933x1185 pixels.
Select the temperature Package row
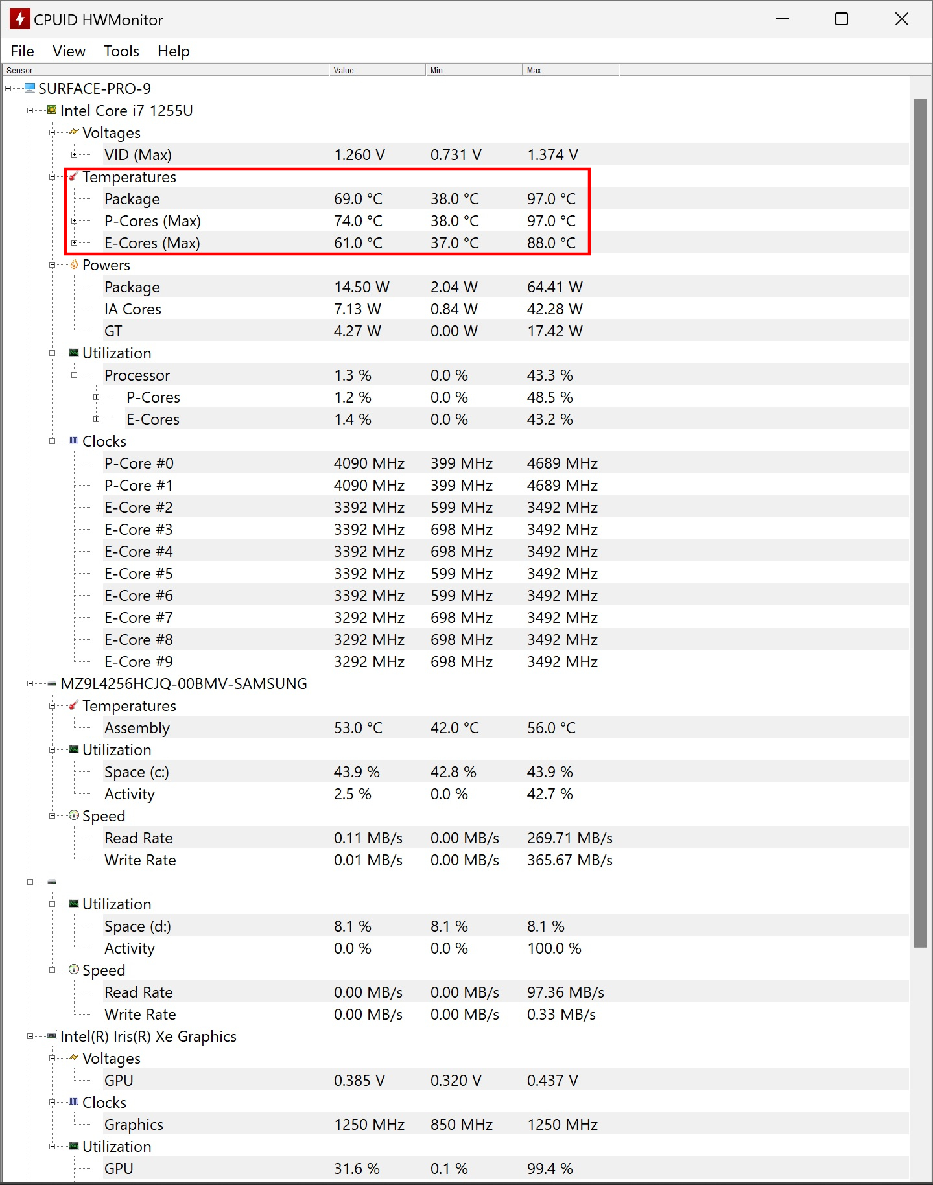(x=506, y=198)
